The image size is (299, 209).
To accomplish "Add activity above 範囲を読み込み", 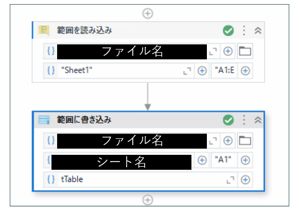I will [x=148, y=13].
